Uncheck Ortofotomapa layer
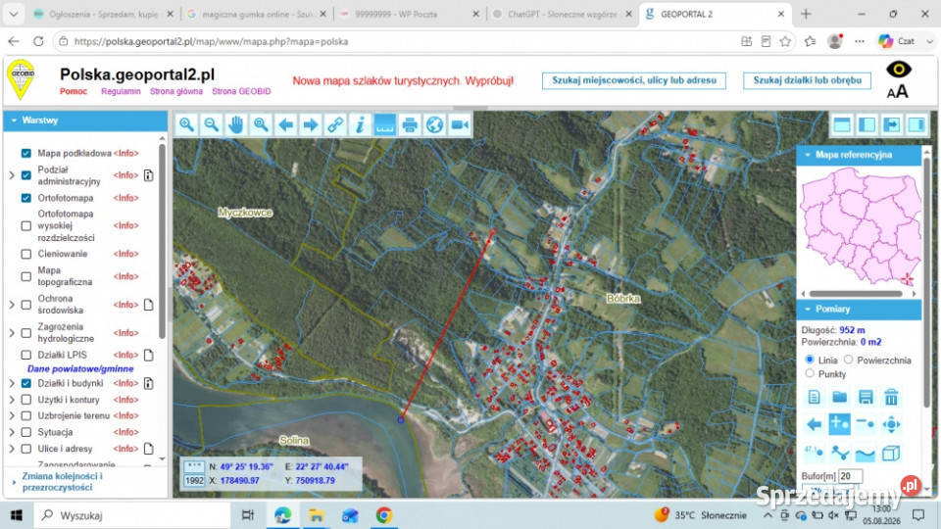The height and width of the screenshot is (529, 941). point(25,198)
